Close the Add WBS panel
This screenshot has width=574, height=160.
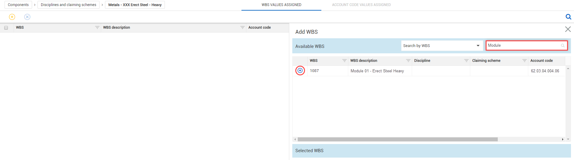click(x=568, y=29)
